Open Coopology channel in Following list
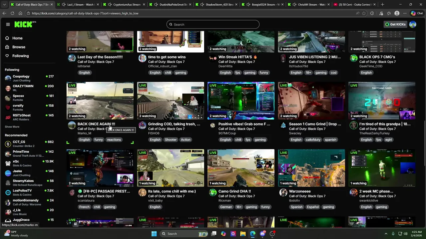 click(x=29, y=78)
